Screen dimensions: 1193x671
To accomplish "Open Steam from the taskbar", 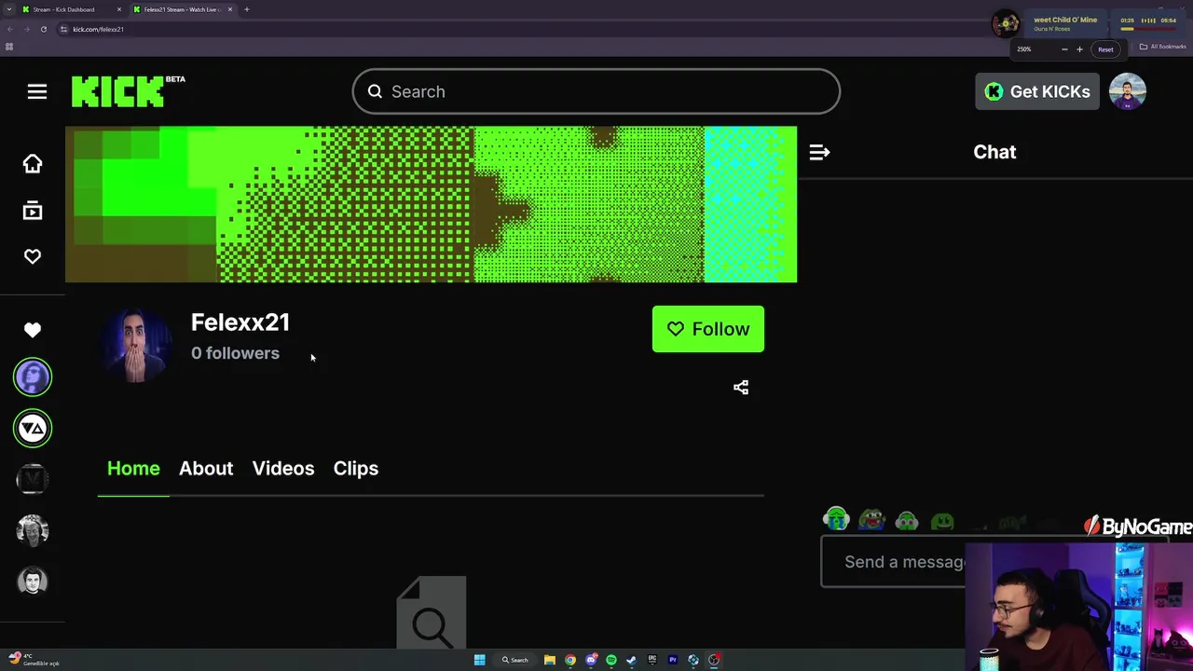I will point(632,660).
